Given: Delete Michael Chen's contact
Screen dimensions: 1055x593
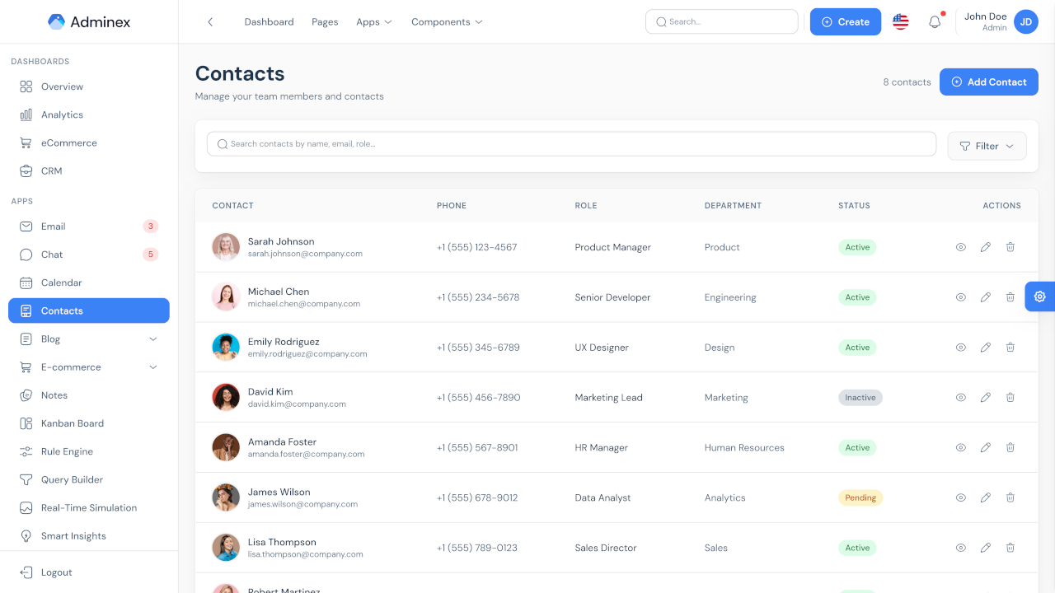Looking at the screenshot, I should [1010, 297].
